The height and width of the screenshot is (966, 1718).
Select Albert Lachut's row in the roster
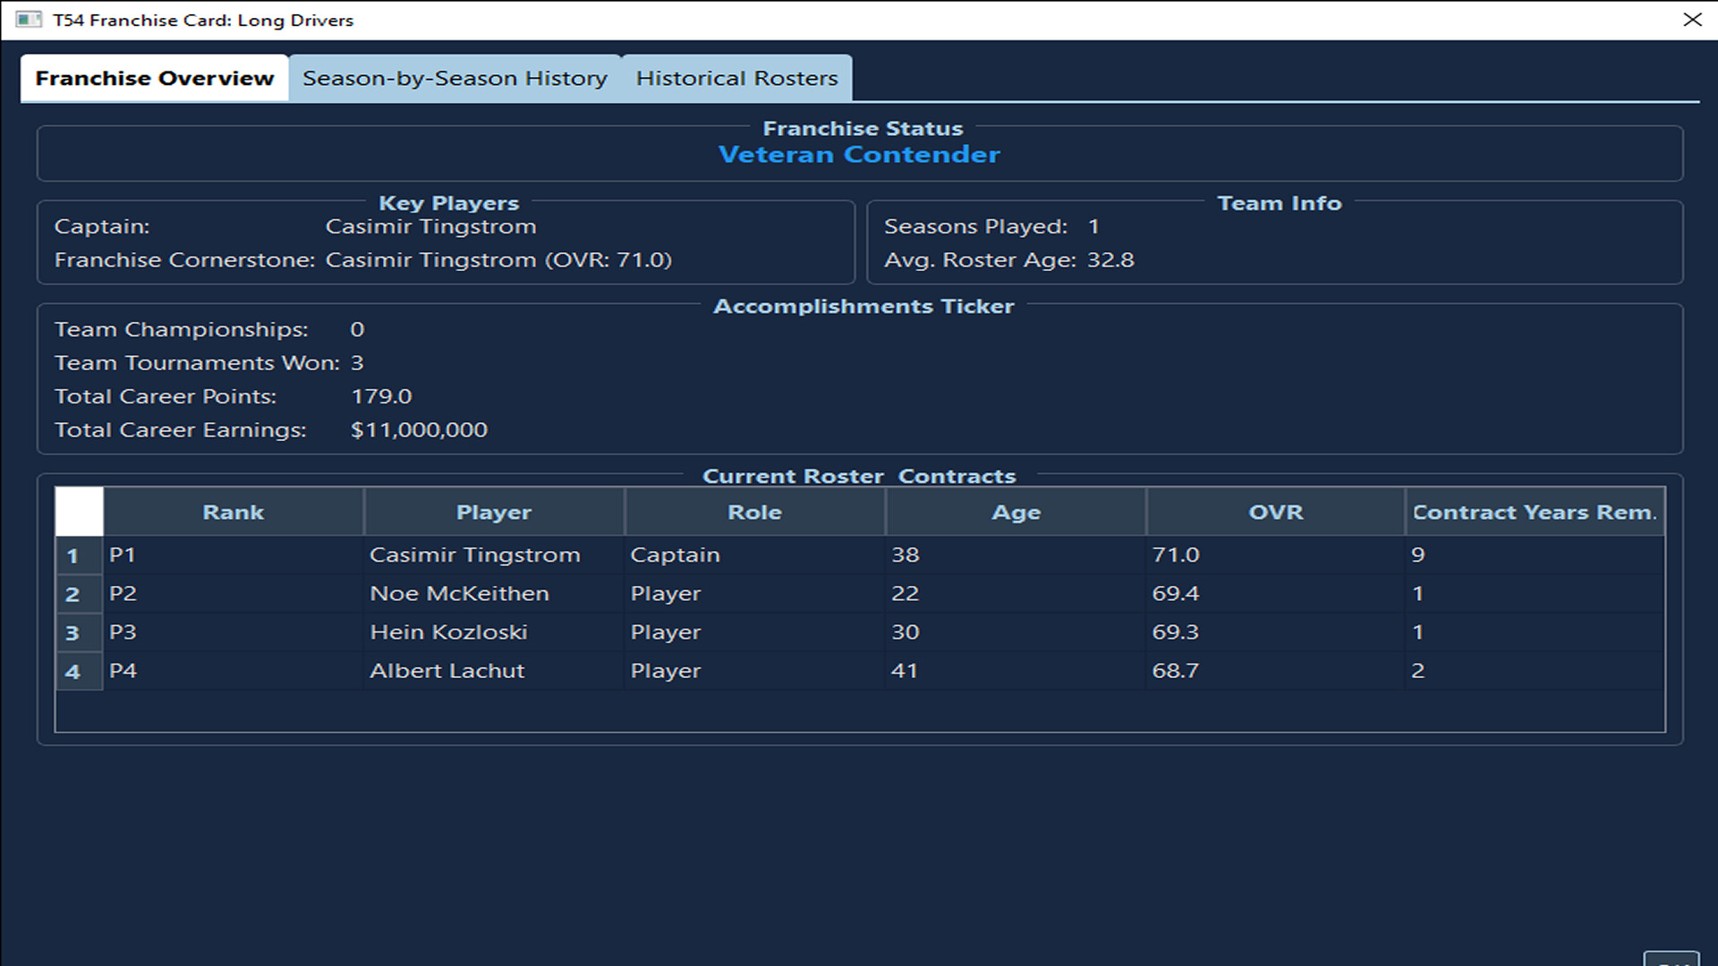(x=447, y=670)
